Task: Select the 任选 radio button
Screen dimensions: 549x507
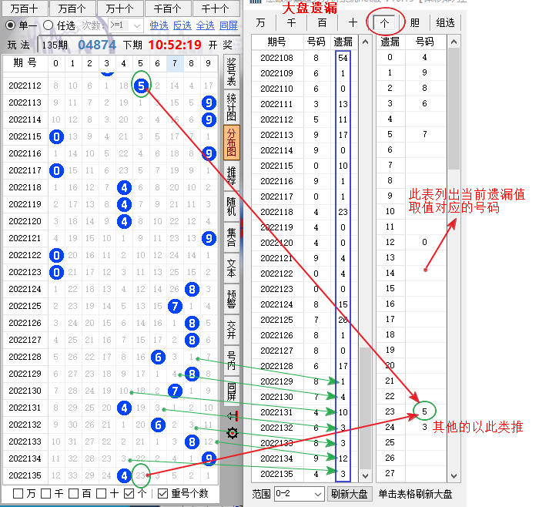Action: 49,25
